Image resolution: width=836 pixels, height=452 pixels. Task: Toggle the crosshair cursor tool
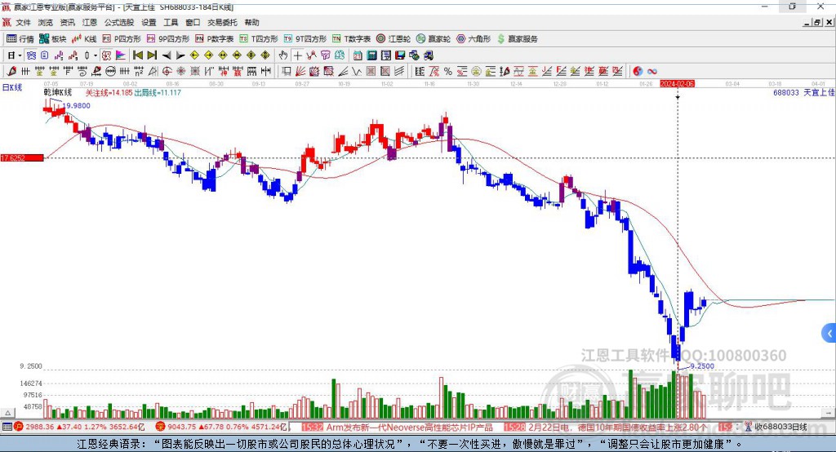[x=297, y=55]
